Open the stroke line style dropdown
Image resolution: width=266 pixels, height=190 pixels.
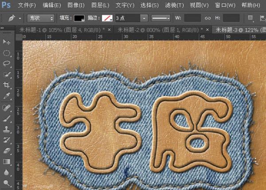[x=160, y=18]
